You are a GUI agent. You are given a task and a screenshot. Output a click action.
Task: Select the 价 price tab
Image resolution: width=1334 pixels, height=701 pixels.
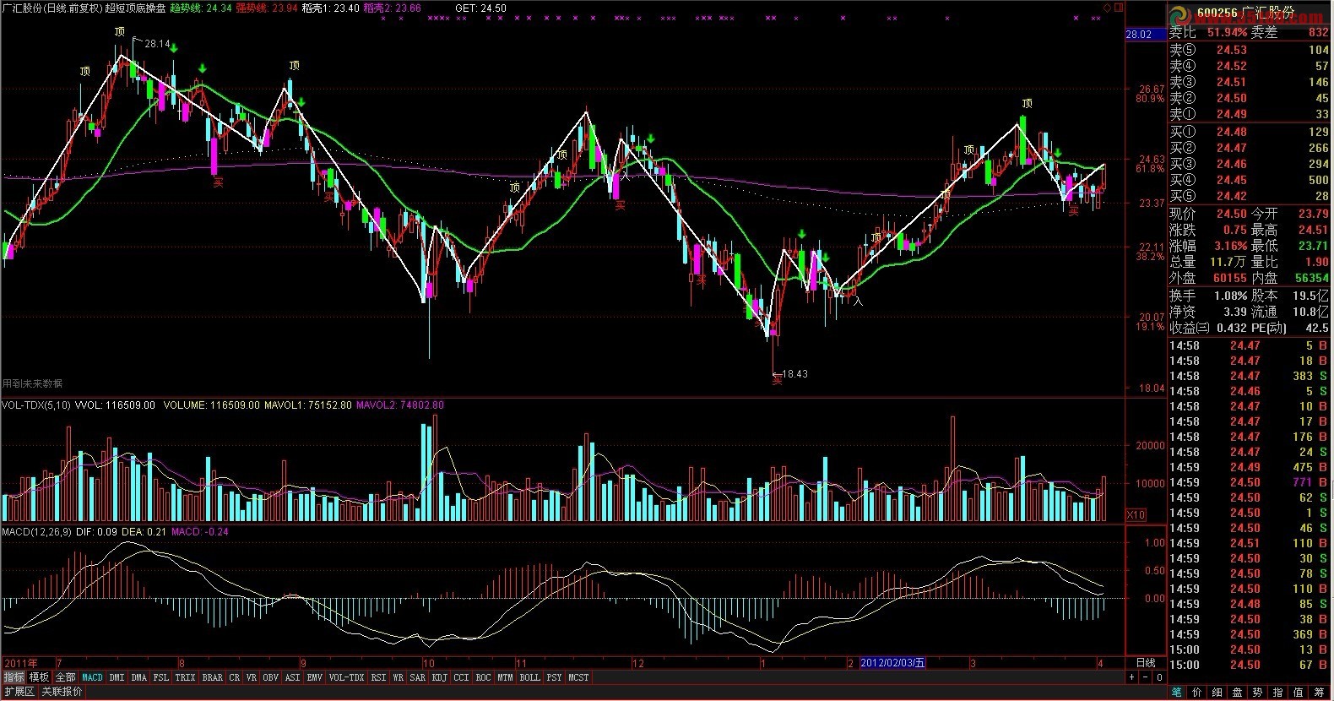tap(1197, 693)
